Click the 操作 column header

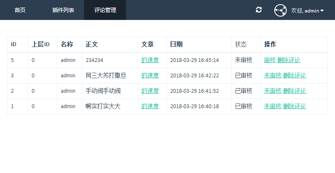(270, 44)
